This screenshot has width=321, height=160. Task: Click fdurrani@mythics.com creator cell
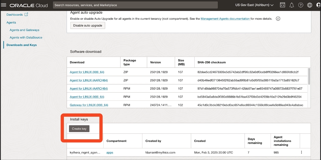pos(160,153)
